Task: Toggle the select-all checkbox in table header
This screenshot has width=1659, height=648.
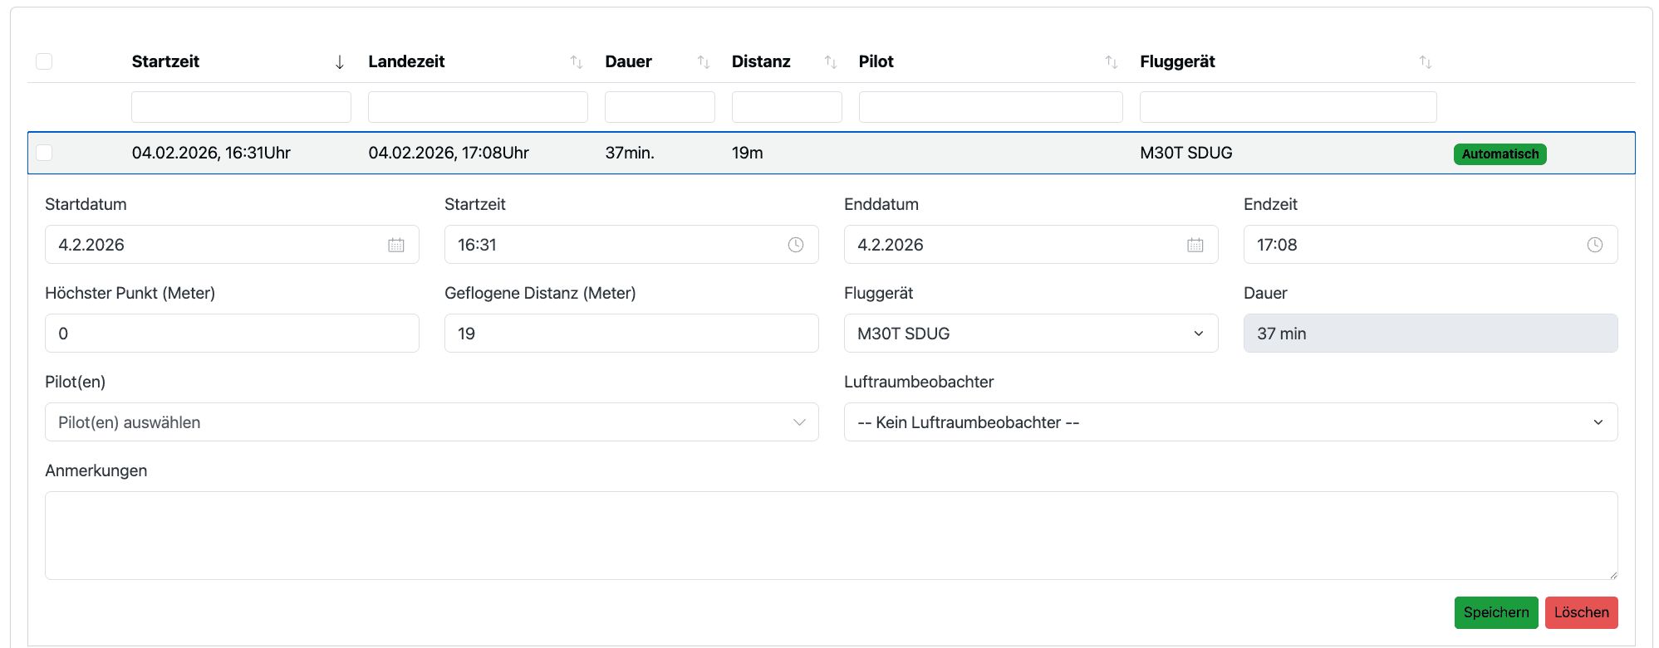Action: (x=44, y=61)
